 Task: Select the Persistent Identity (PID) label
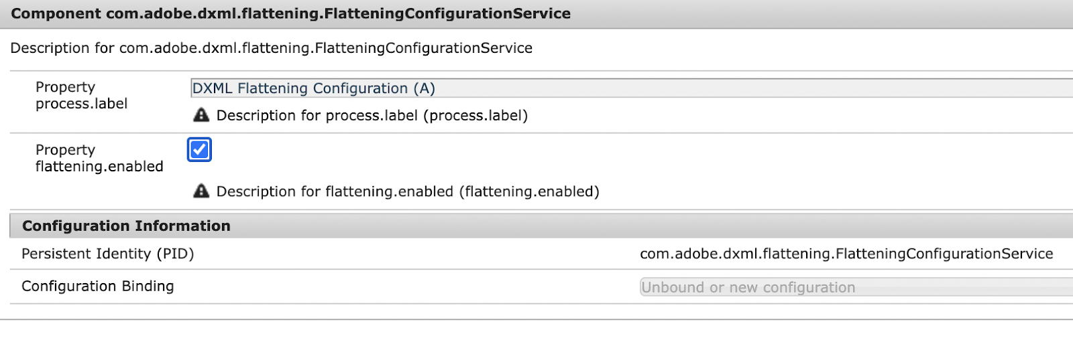(x=107, y=254)
